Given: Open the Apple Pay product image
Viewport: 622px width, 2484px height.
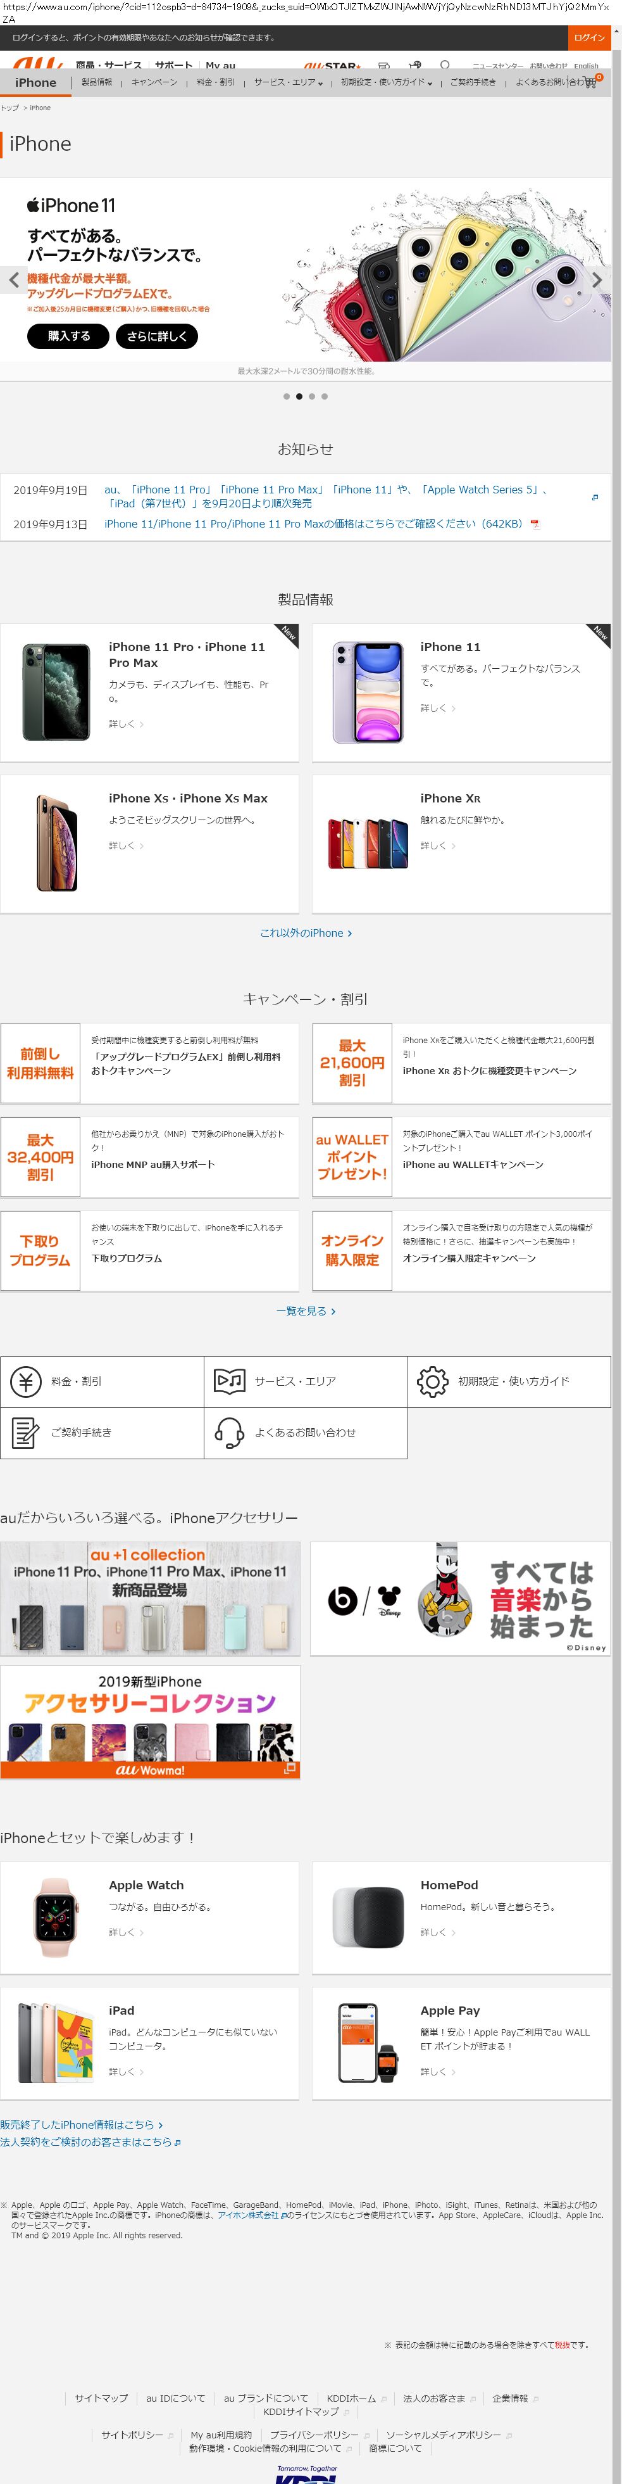Looking at the screenshot, I should point(368,2043).
